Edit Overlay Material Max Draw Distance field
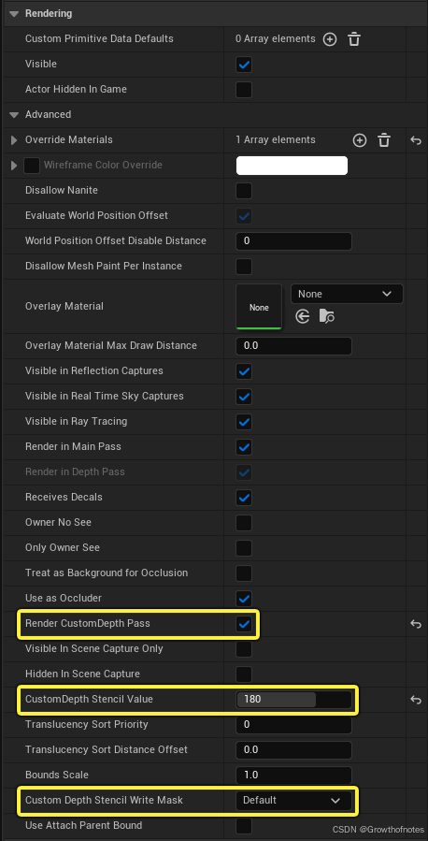The image size is (428, 841). point(293,346)
